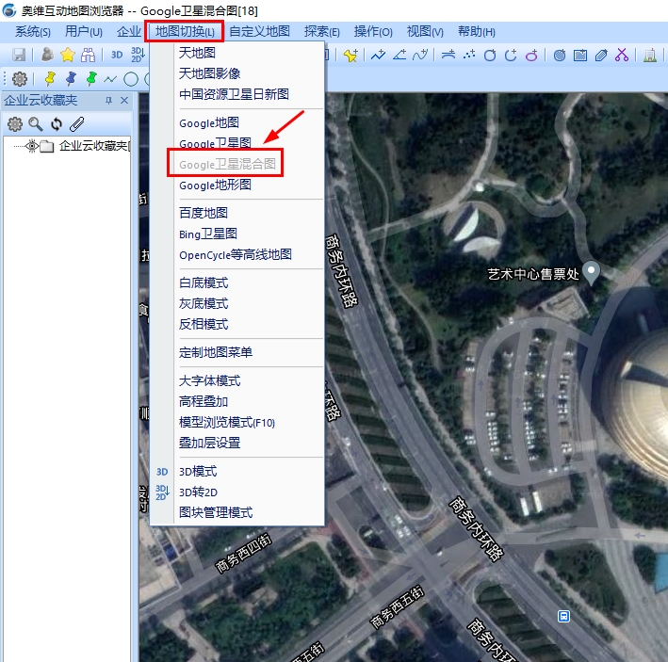This screenshot has height=662, width=668.
Task: Click the add dotted points icon
Action: coord(469,55)
